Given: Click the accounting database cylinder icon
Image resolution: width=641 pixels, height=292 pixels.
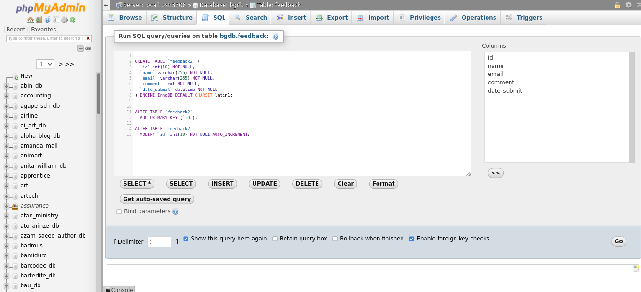Looking at the screenshot, I should point(15,96).
